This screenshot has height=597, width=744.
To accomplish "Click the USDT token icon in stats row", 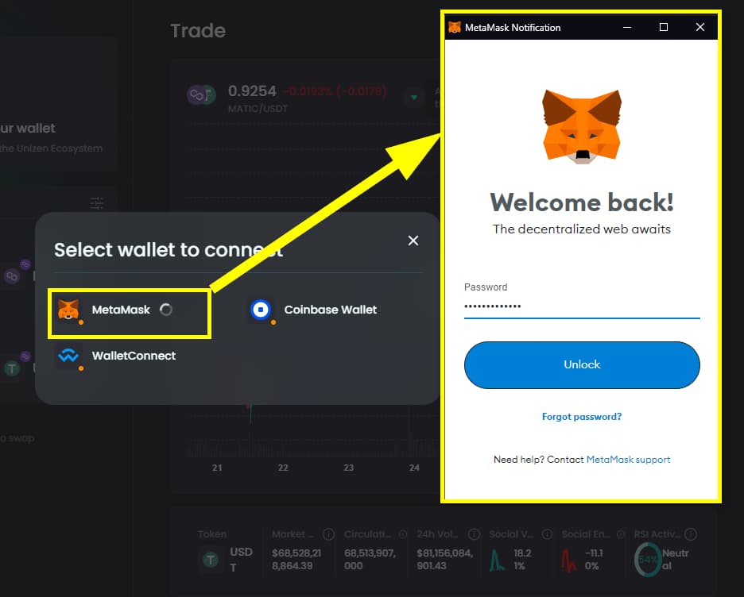I will point(210,560).
